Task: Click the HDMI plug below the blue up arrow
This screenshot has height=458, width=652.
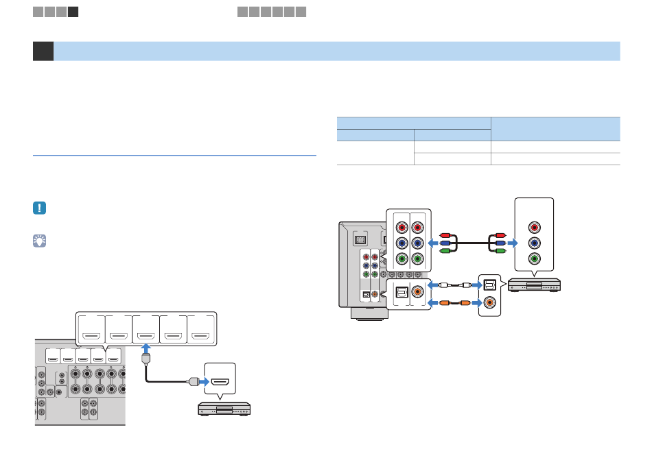Action: [145, 359]
